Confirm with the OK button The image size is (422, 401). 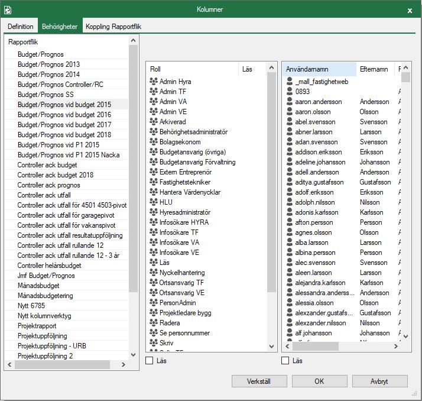pyautogui.click(x=319, y=381)
